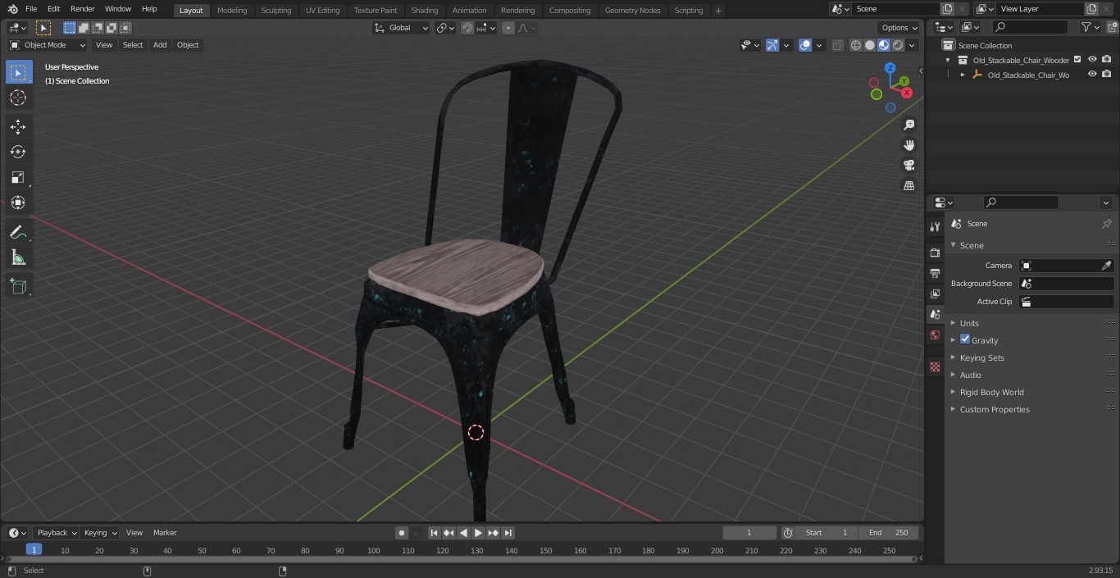
Task: Collapse the Old_Stackable_Chair_Wooder collection
Action: (948, 60)
